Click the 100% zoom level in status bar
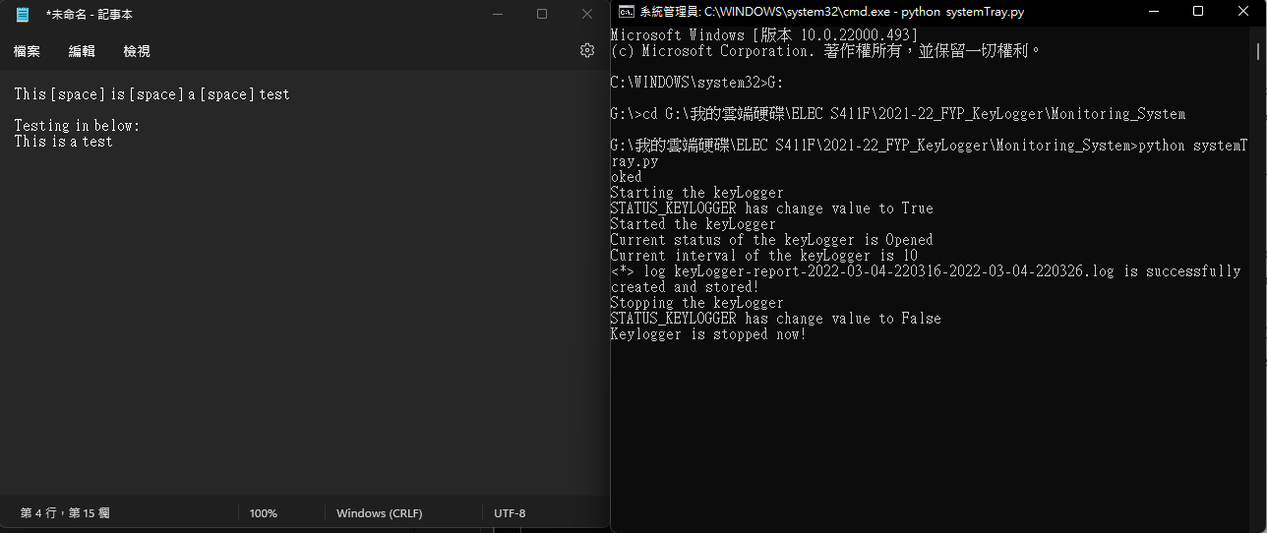This screenshot has height=533, width=1267. tap(264, 513)
